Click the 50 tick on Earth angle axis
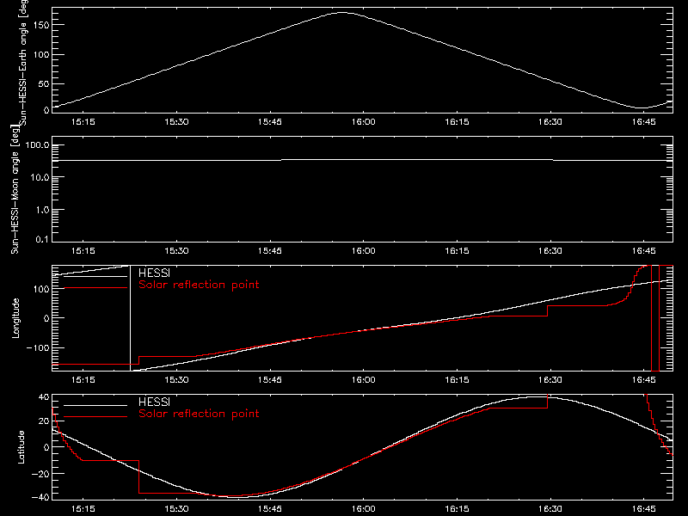The height and width of the screenshot is (516, 688). (44, 83)
